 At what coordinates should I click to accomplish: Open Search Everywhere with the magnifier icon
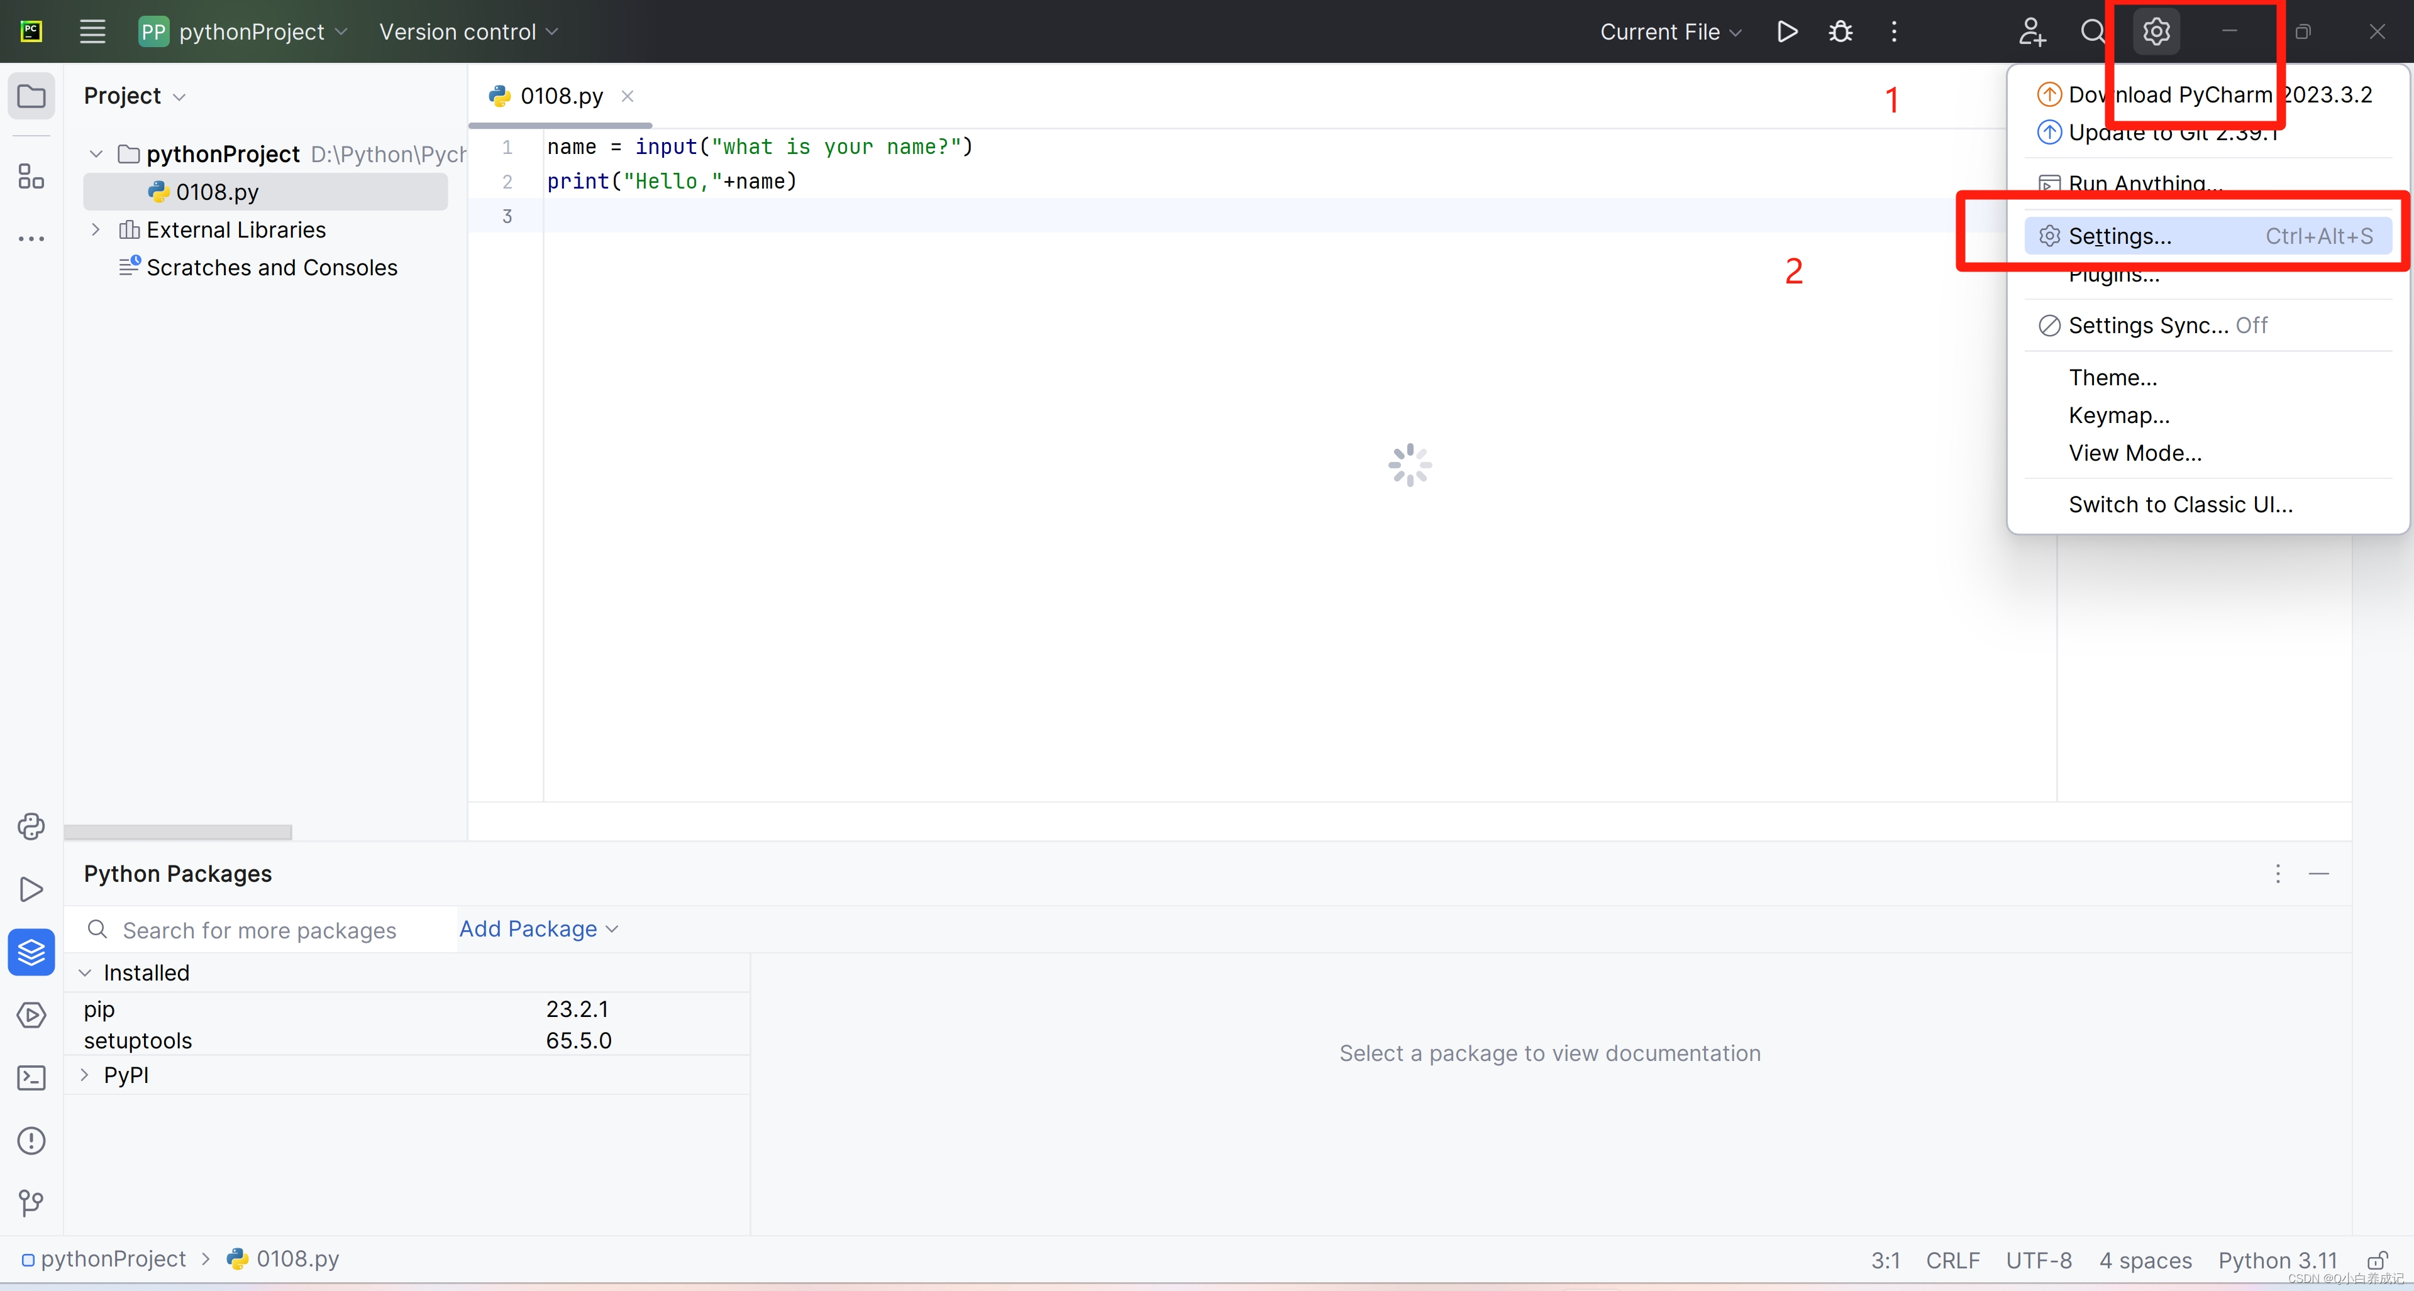coord(2093,31)
